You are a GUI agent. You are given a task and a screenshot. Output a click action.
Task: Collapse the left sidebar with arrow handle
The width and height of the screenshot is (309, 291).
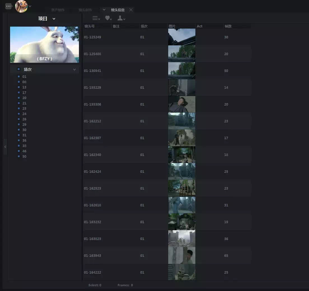5,147
